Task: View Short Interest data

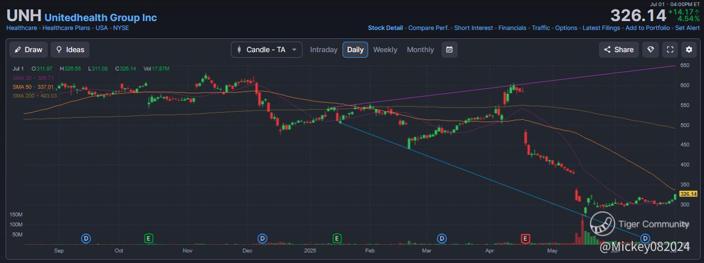Action: pos(473,28)
